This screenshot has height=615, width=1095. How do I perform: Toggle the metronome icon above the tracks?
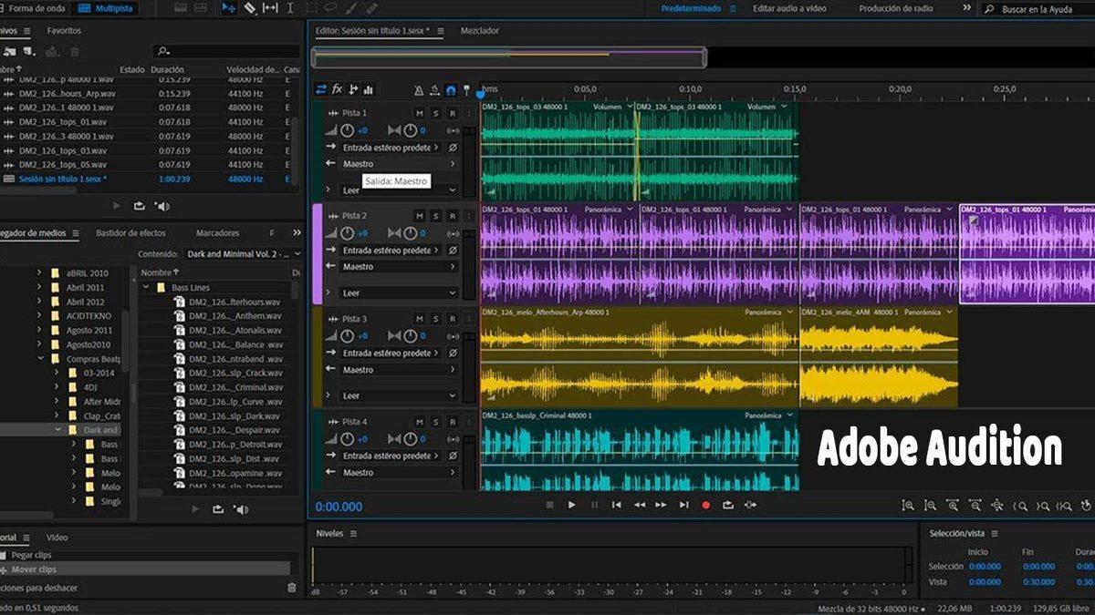418,90
